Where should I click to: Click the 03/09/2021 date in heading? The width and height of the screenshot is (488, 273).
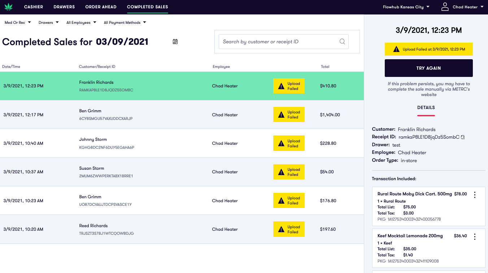(x=122, y=42)
